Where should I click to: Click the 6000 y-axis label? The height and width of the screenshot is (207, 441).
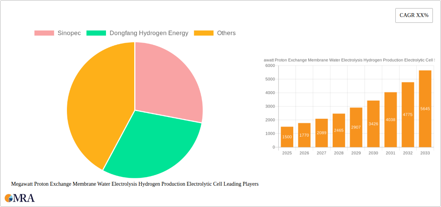(x=270, y=65)
